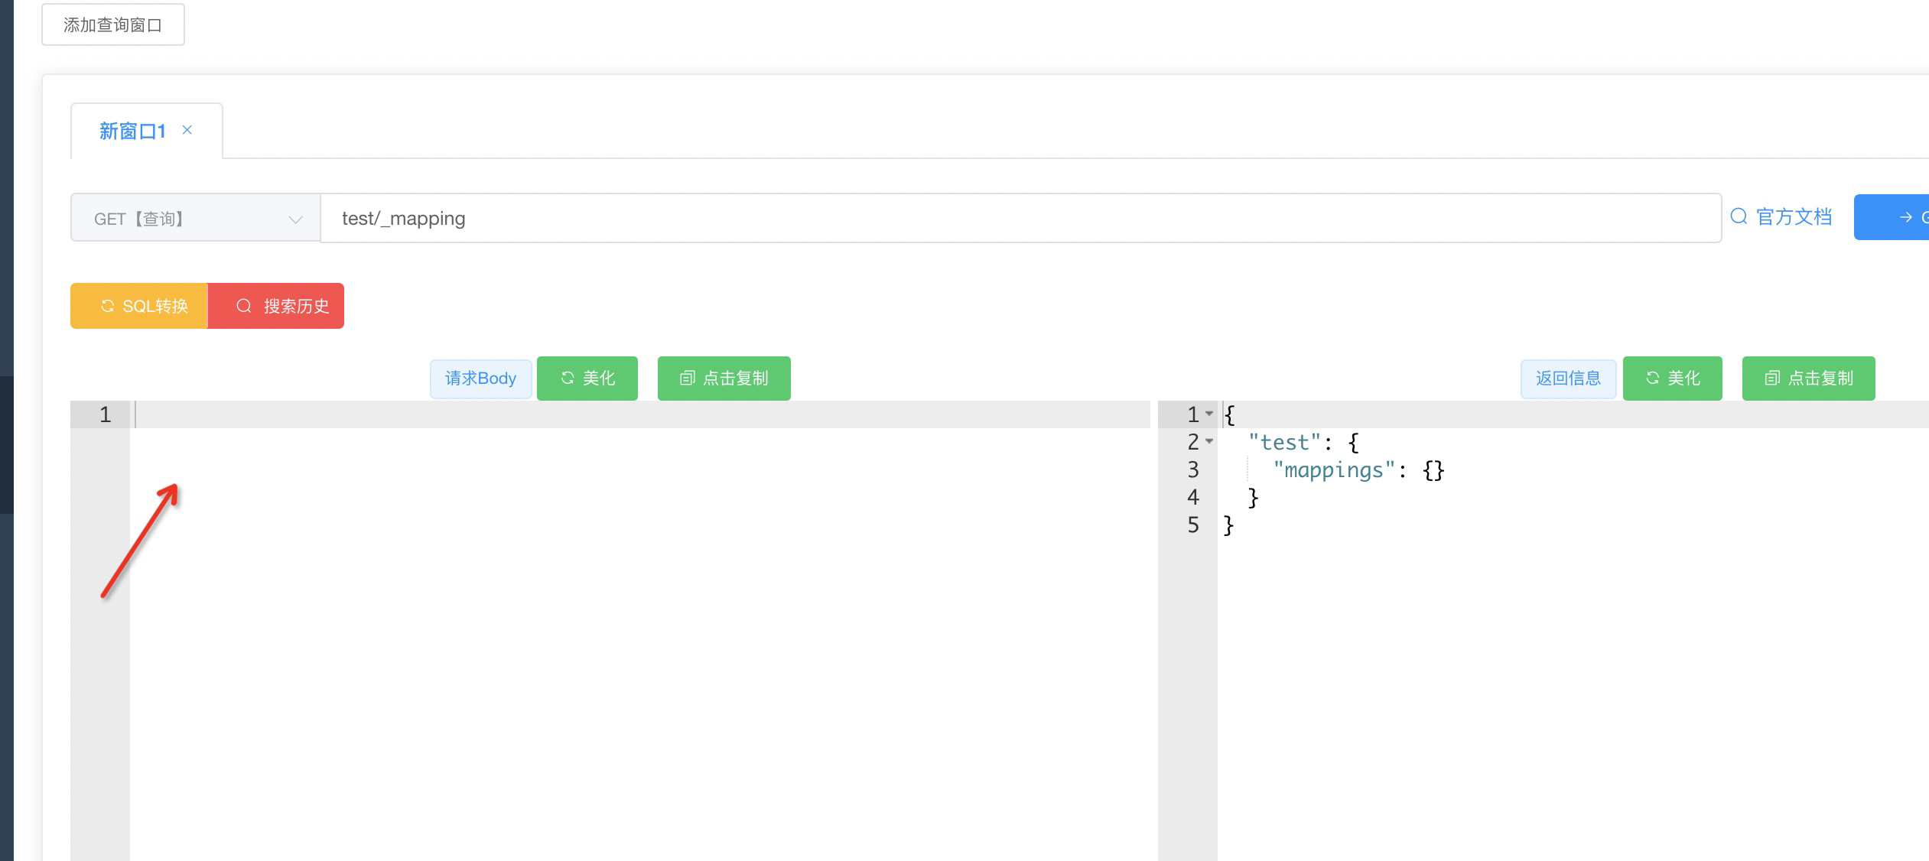Screen dimensions: 1929x861
Task: Click copy icon on response 点击复制 button
Action: 1771,378
